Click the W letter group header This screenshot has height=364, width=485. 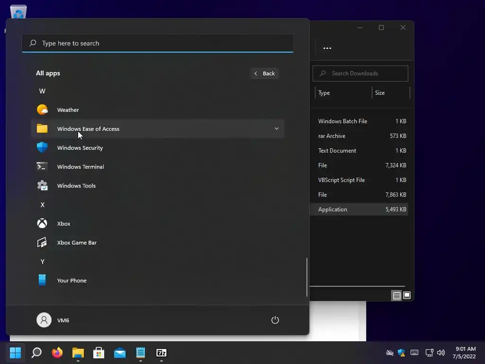coord(42,91)
